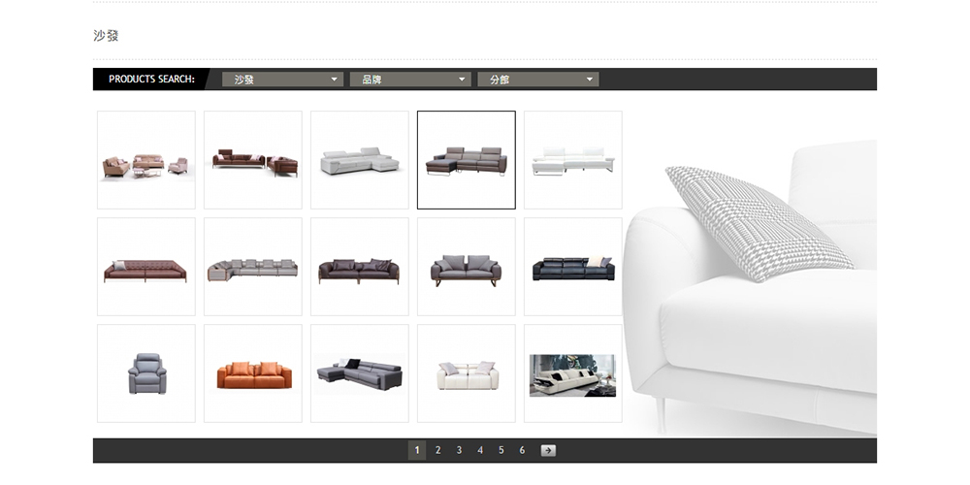Select the black leather sofa thumbnail
The width and height of the screenshot is (970, 485).
click(x=573, y=267)
